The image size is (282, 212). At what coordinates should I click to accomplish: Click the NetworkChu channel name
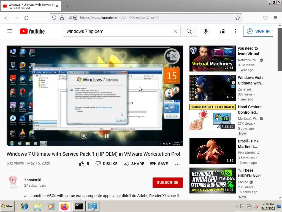[x=248, y=60]
